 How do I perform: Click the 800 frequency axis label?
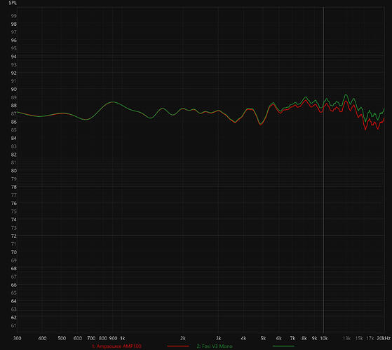(x=103, y=338)
